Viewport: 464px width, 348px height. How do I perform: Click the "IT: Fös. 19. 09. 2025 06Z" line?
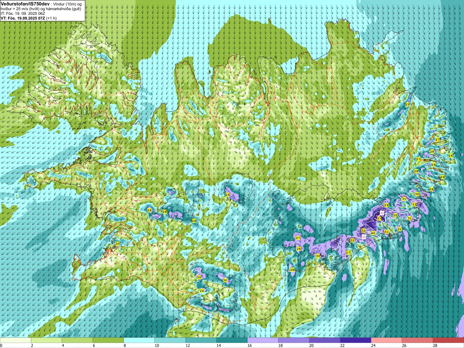click(23, 13)
